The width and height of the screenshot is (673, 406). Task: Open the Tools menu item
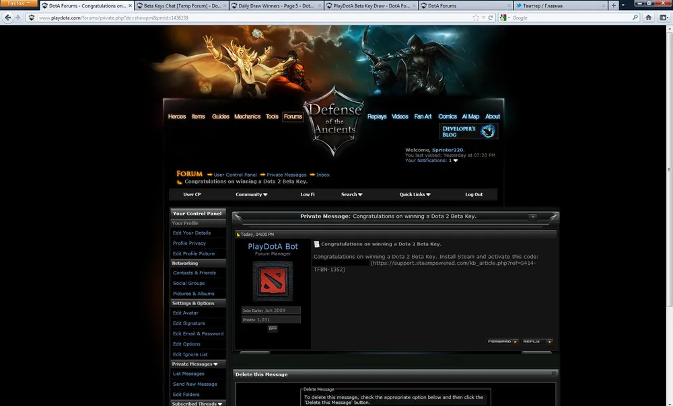tap(272, 116)
